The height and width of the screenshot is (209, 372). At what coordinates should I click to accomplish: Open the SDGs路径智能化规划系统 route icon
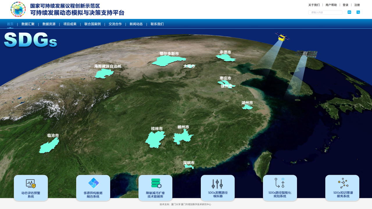[x=280, y=183]
